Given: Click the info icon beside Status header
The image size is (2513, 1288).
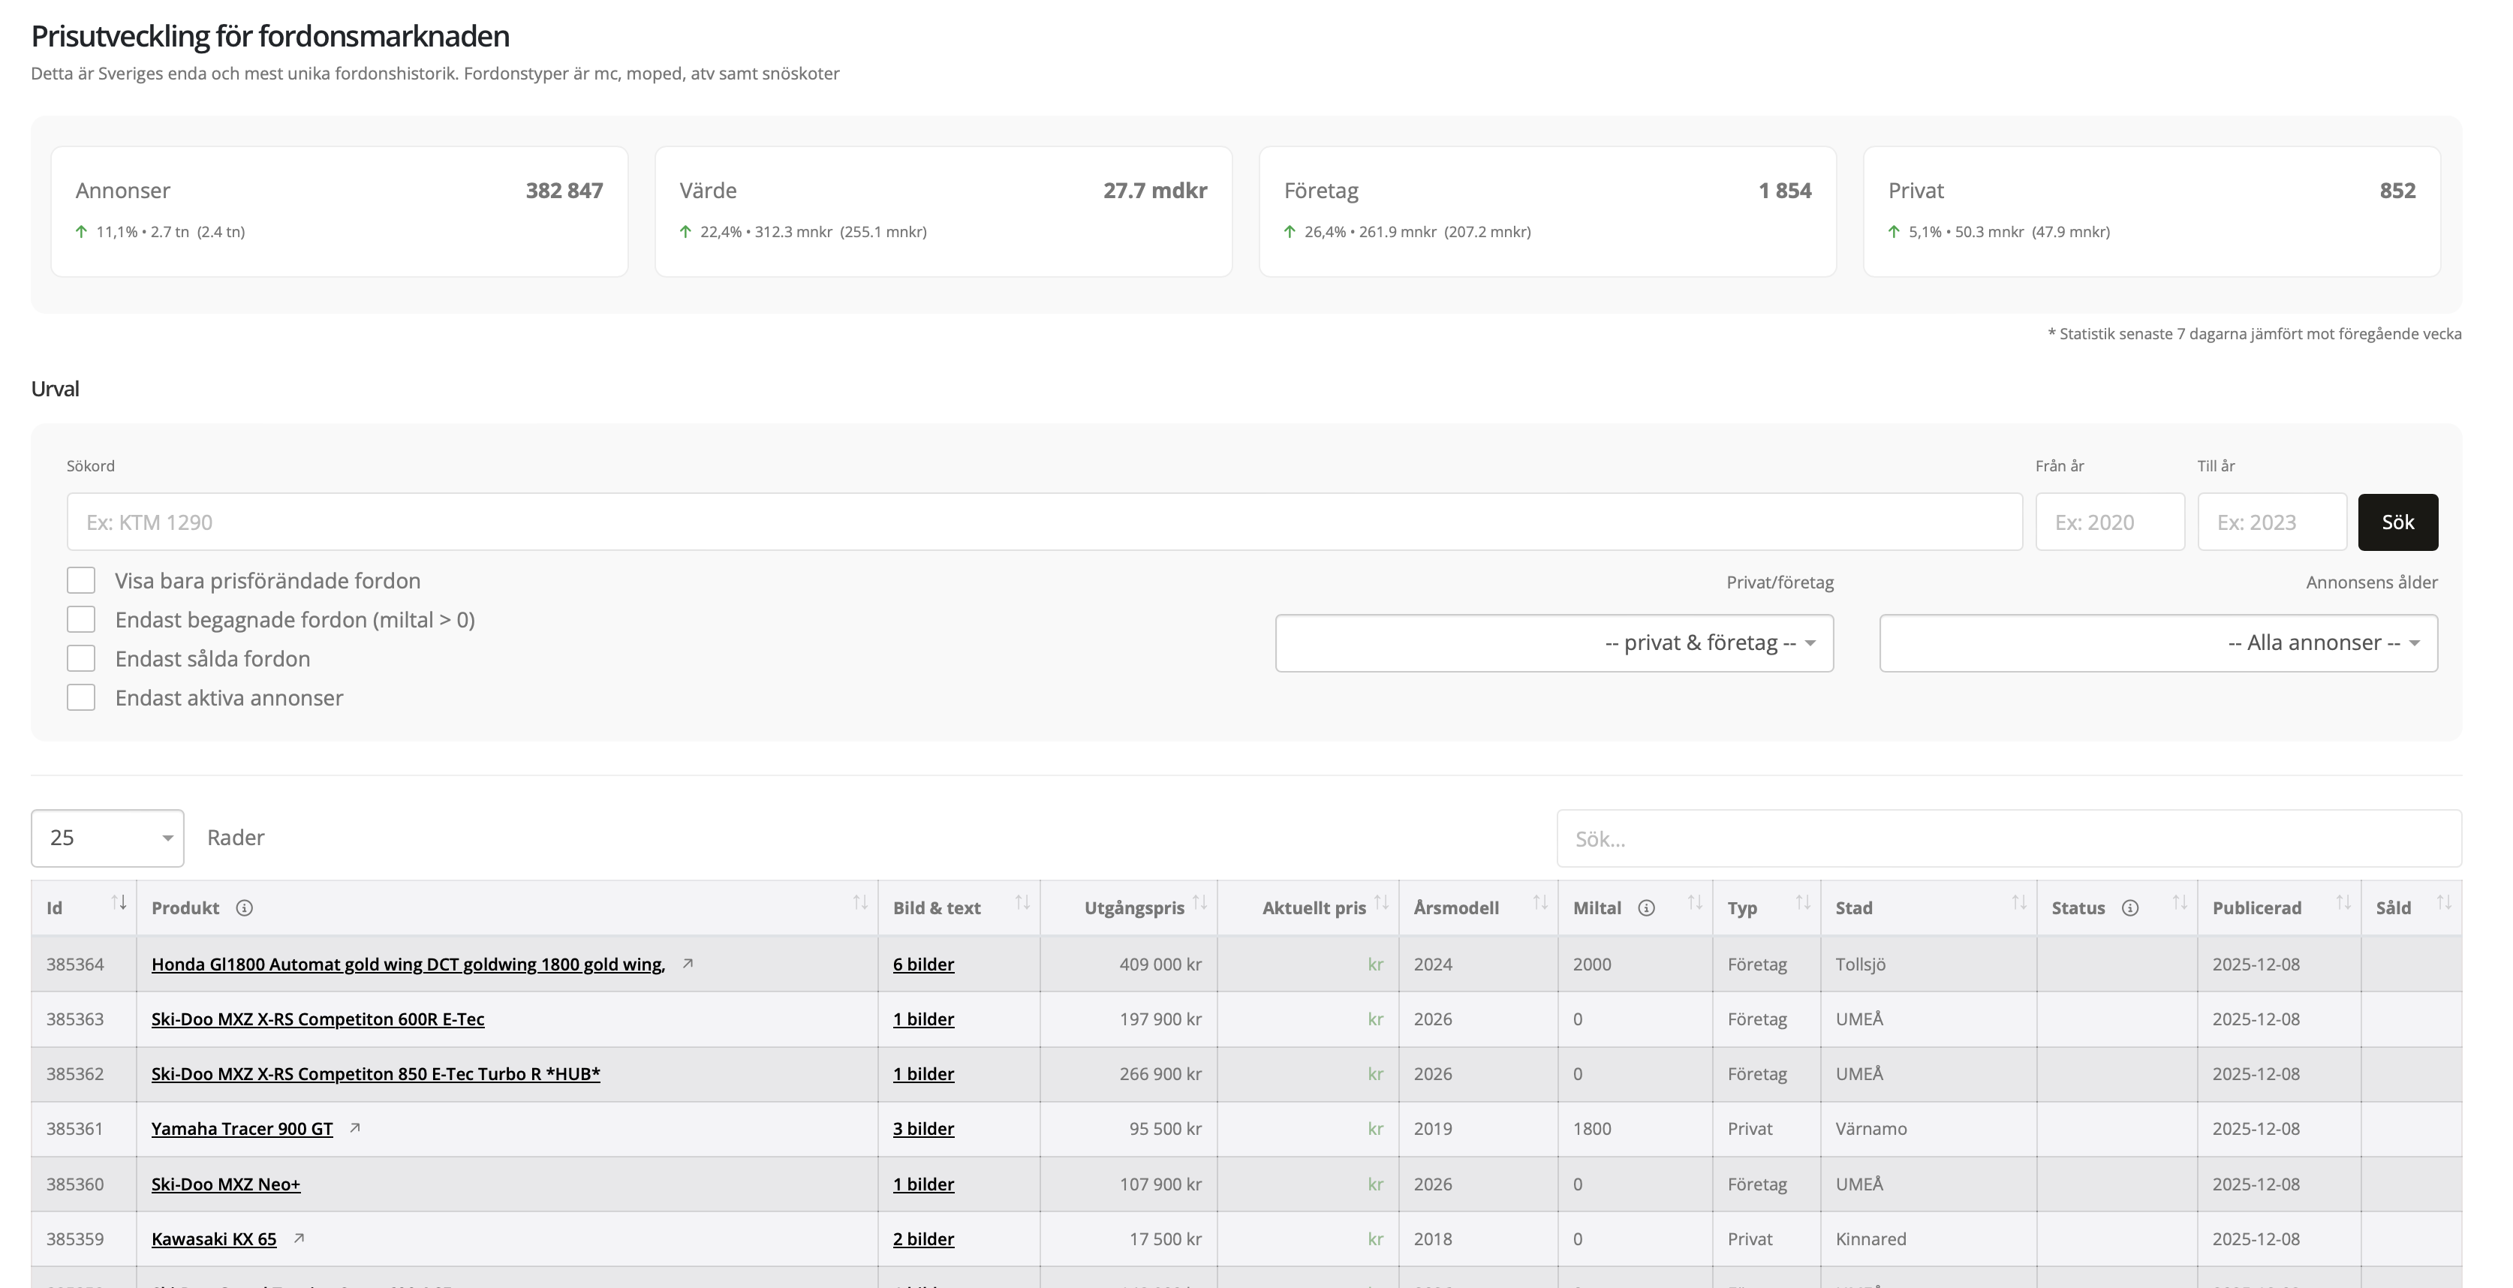Looking at the screenshot, I should tap(2131, 908).
